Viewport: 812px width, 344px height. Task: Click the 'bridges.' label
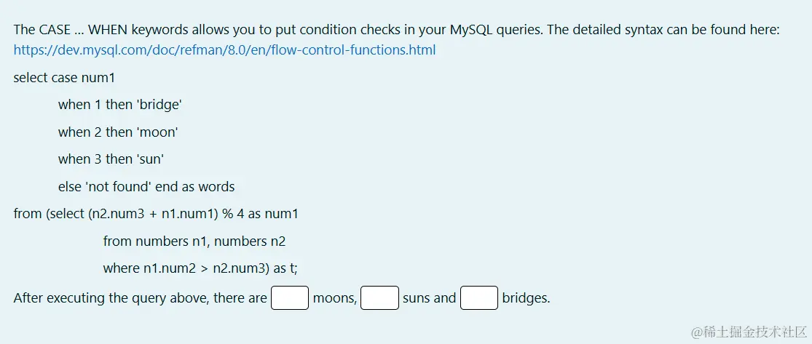[x=526, y=298]
